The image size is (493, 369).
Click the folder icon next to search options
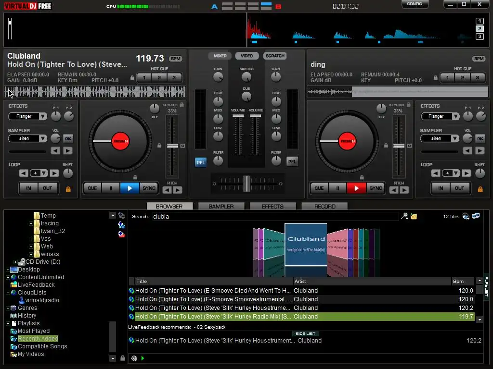click(414, 216)
